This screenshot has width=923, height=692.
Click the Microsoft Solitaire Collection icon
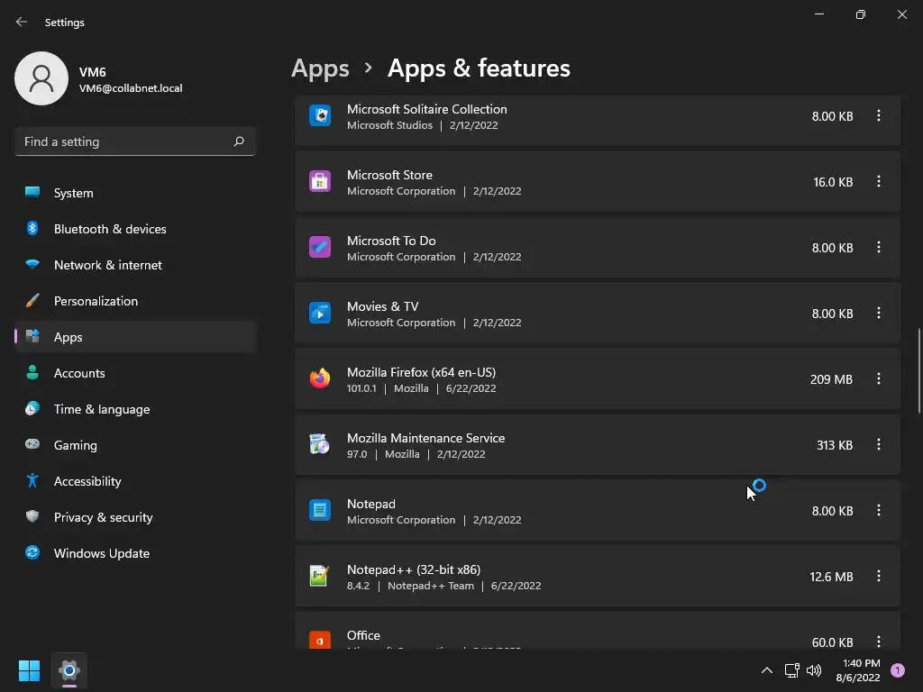point(320,116)
